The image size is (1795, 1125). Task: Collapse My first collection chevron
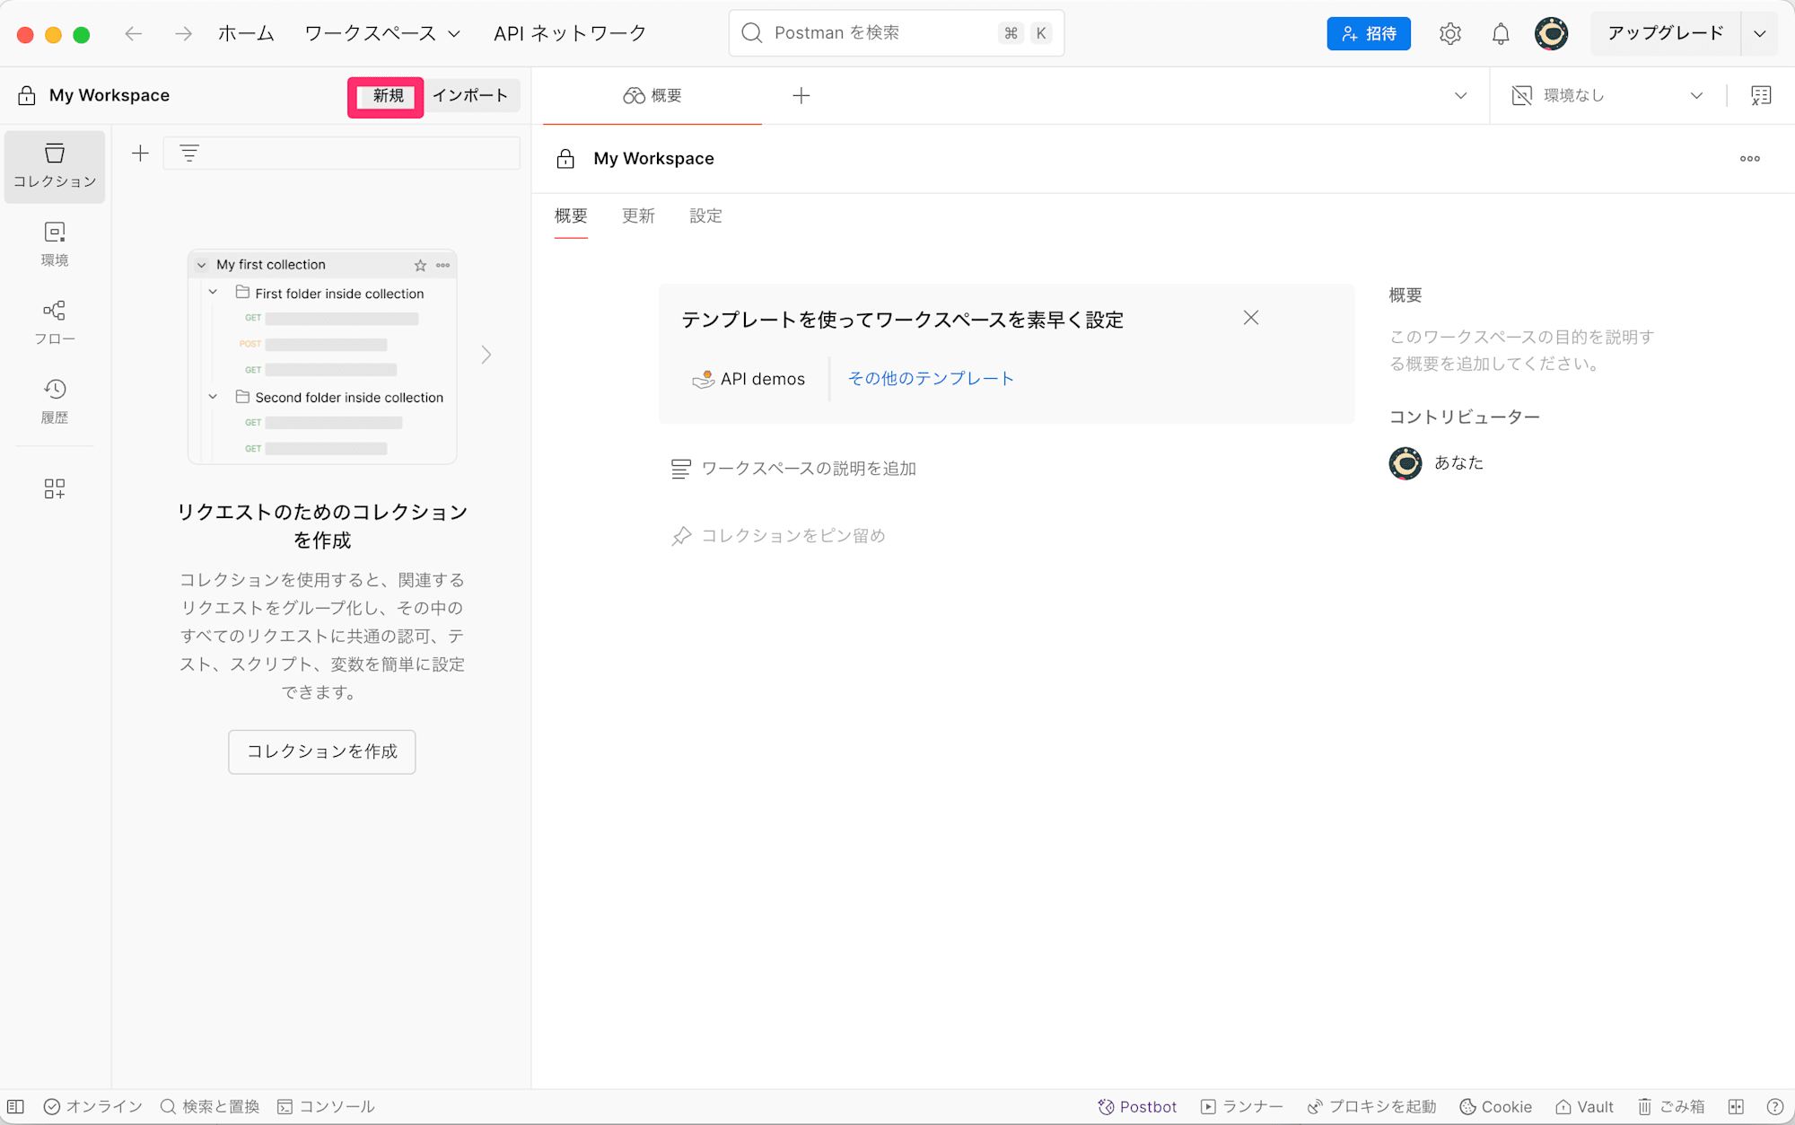coord(202,265)
